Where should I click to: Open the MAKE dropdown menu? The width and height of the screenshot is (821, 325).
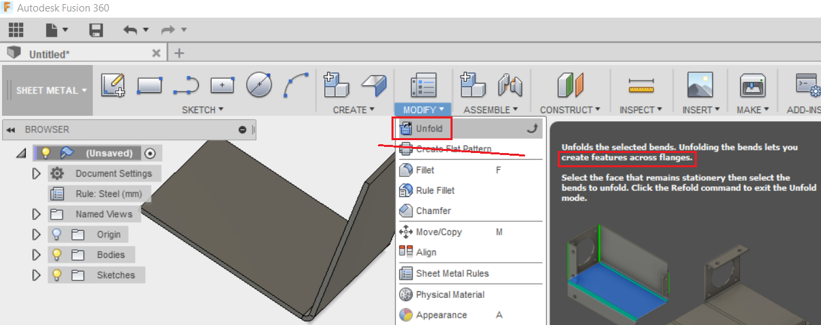tap(752, 110)
